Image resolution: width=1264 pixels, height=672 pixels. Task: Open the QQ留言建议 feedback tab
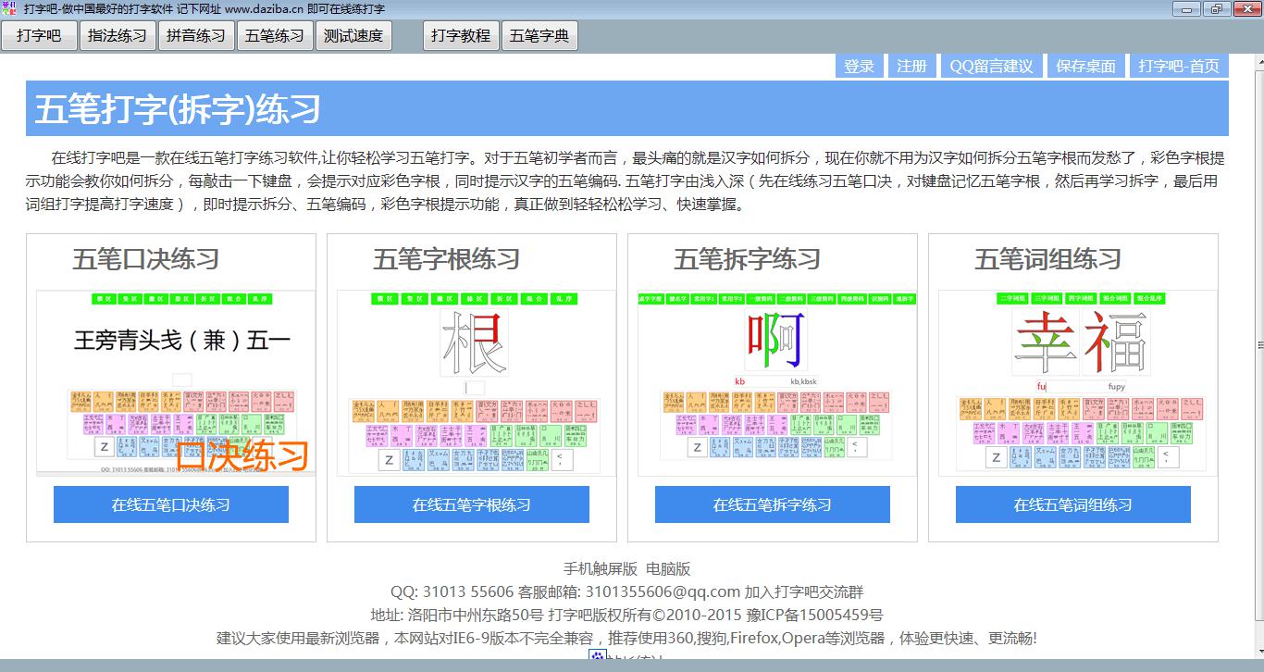point(991,66)
